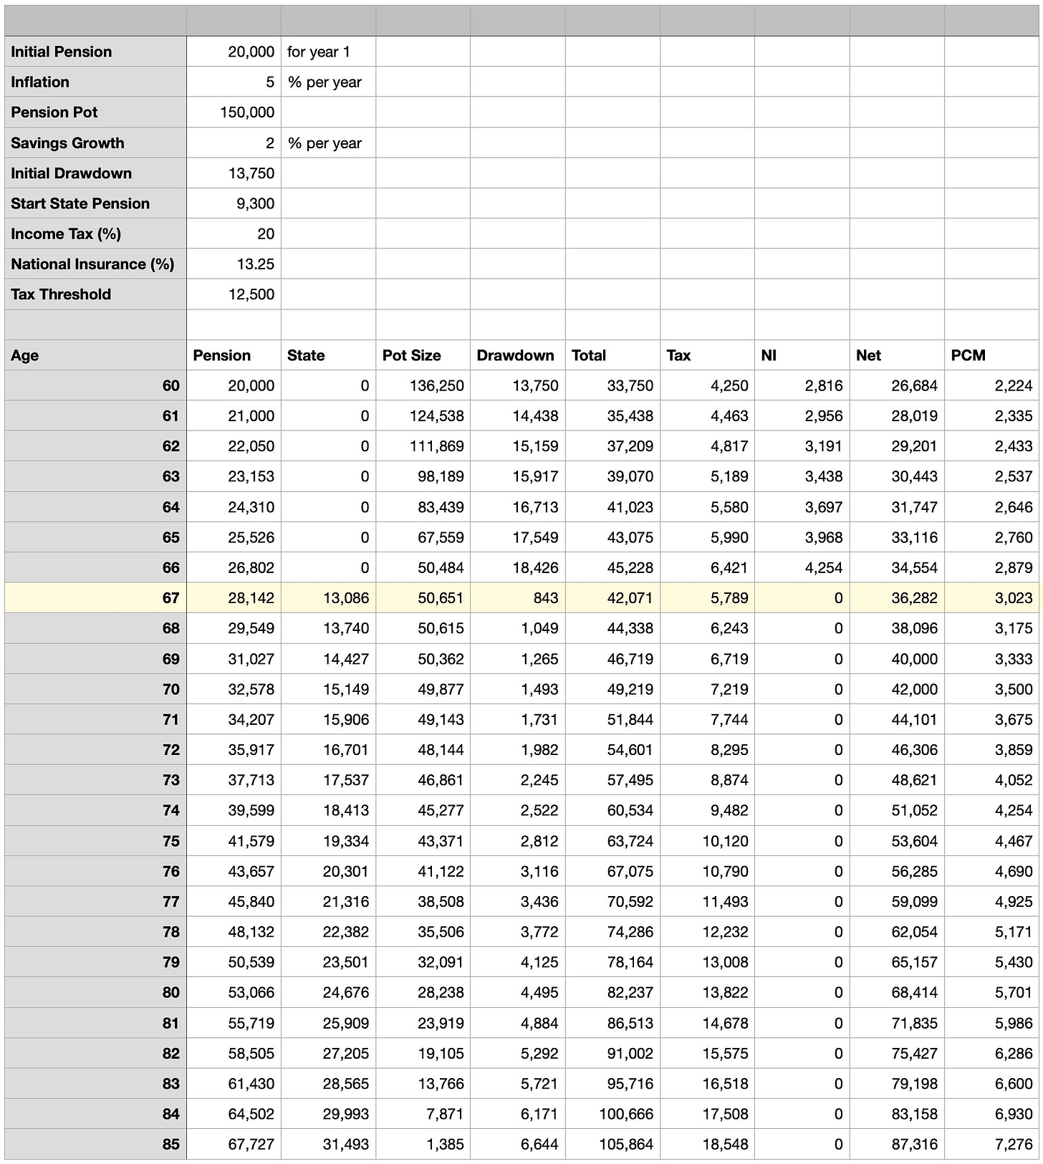1043x1164 pixels.
Task: Click the Pension Pot value 150,000
Action: point(234,112)
